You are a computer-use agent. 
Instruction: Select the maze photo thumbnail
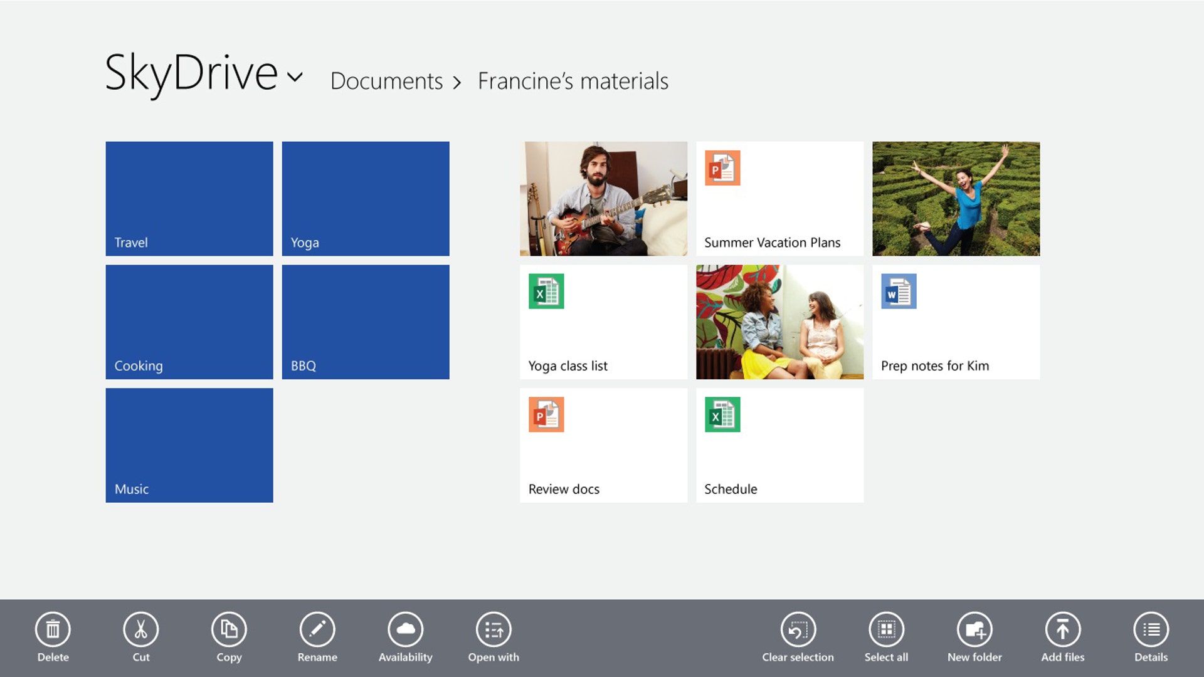pos(956,198)
